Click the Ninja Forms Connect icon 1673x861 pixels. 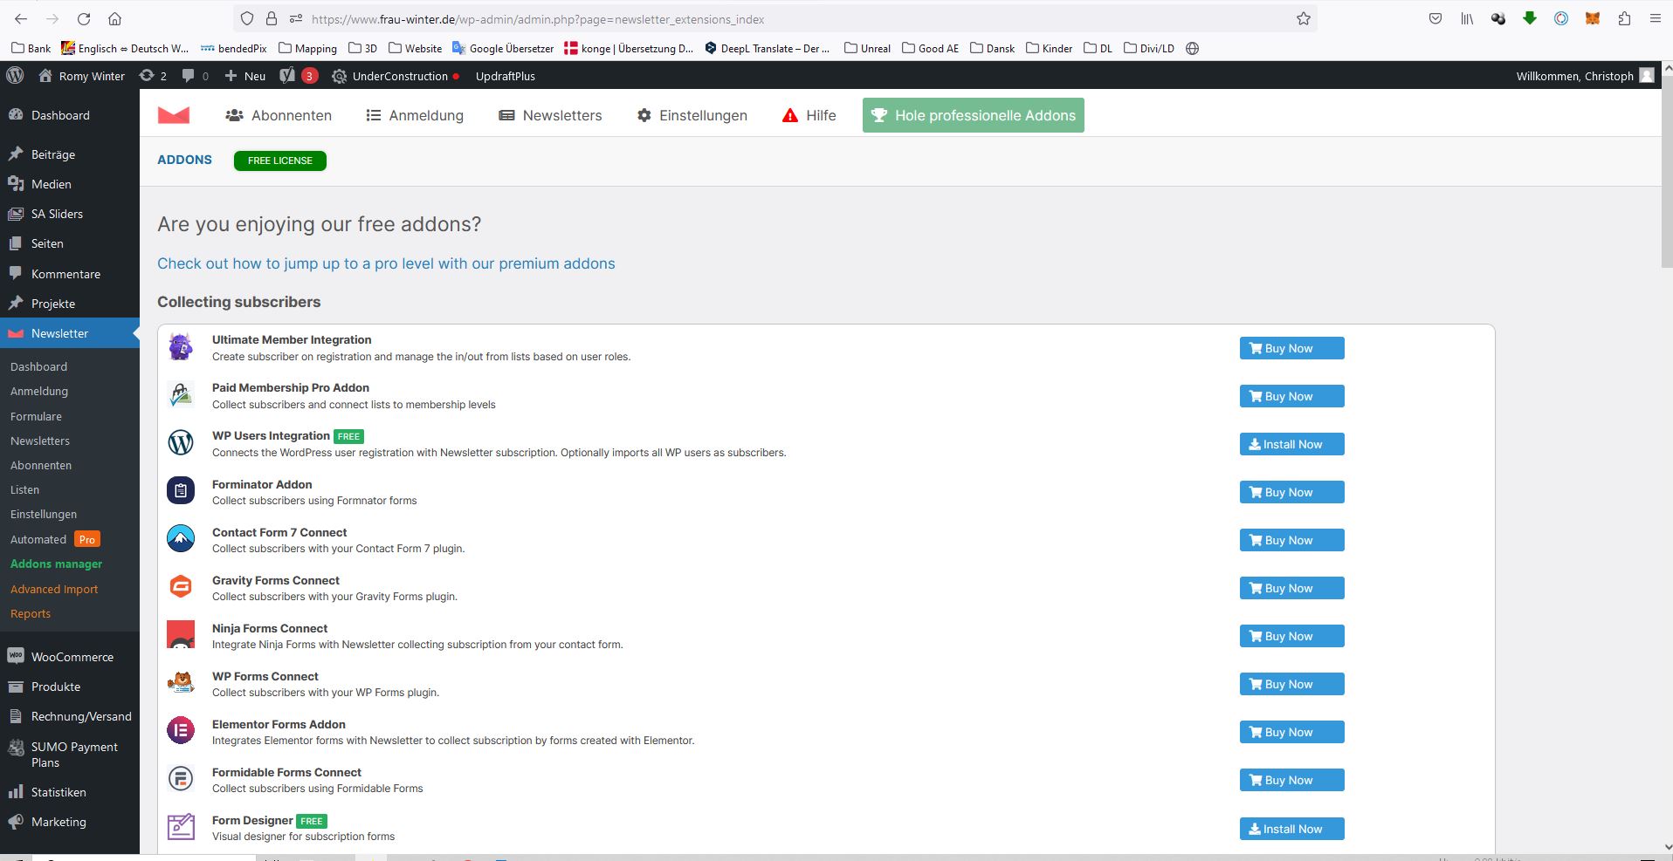pyautogui.click(x=181, y=635)
